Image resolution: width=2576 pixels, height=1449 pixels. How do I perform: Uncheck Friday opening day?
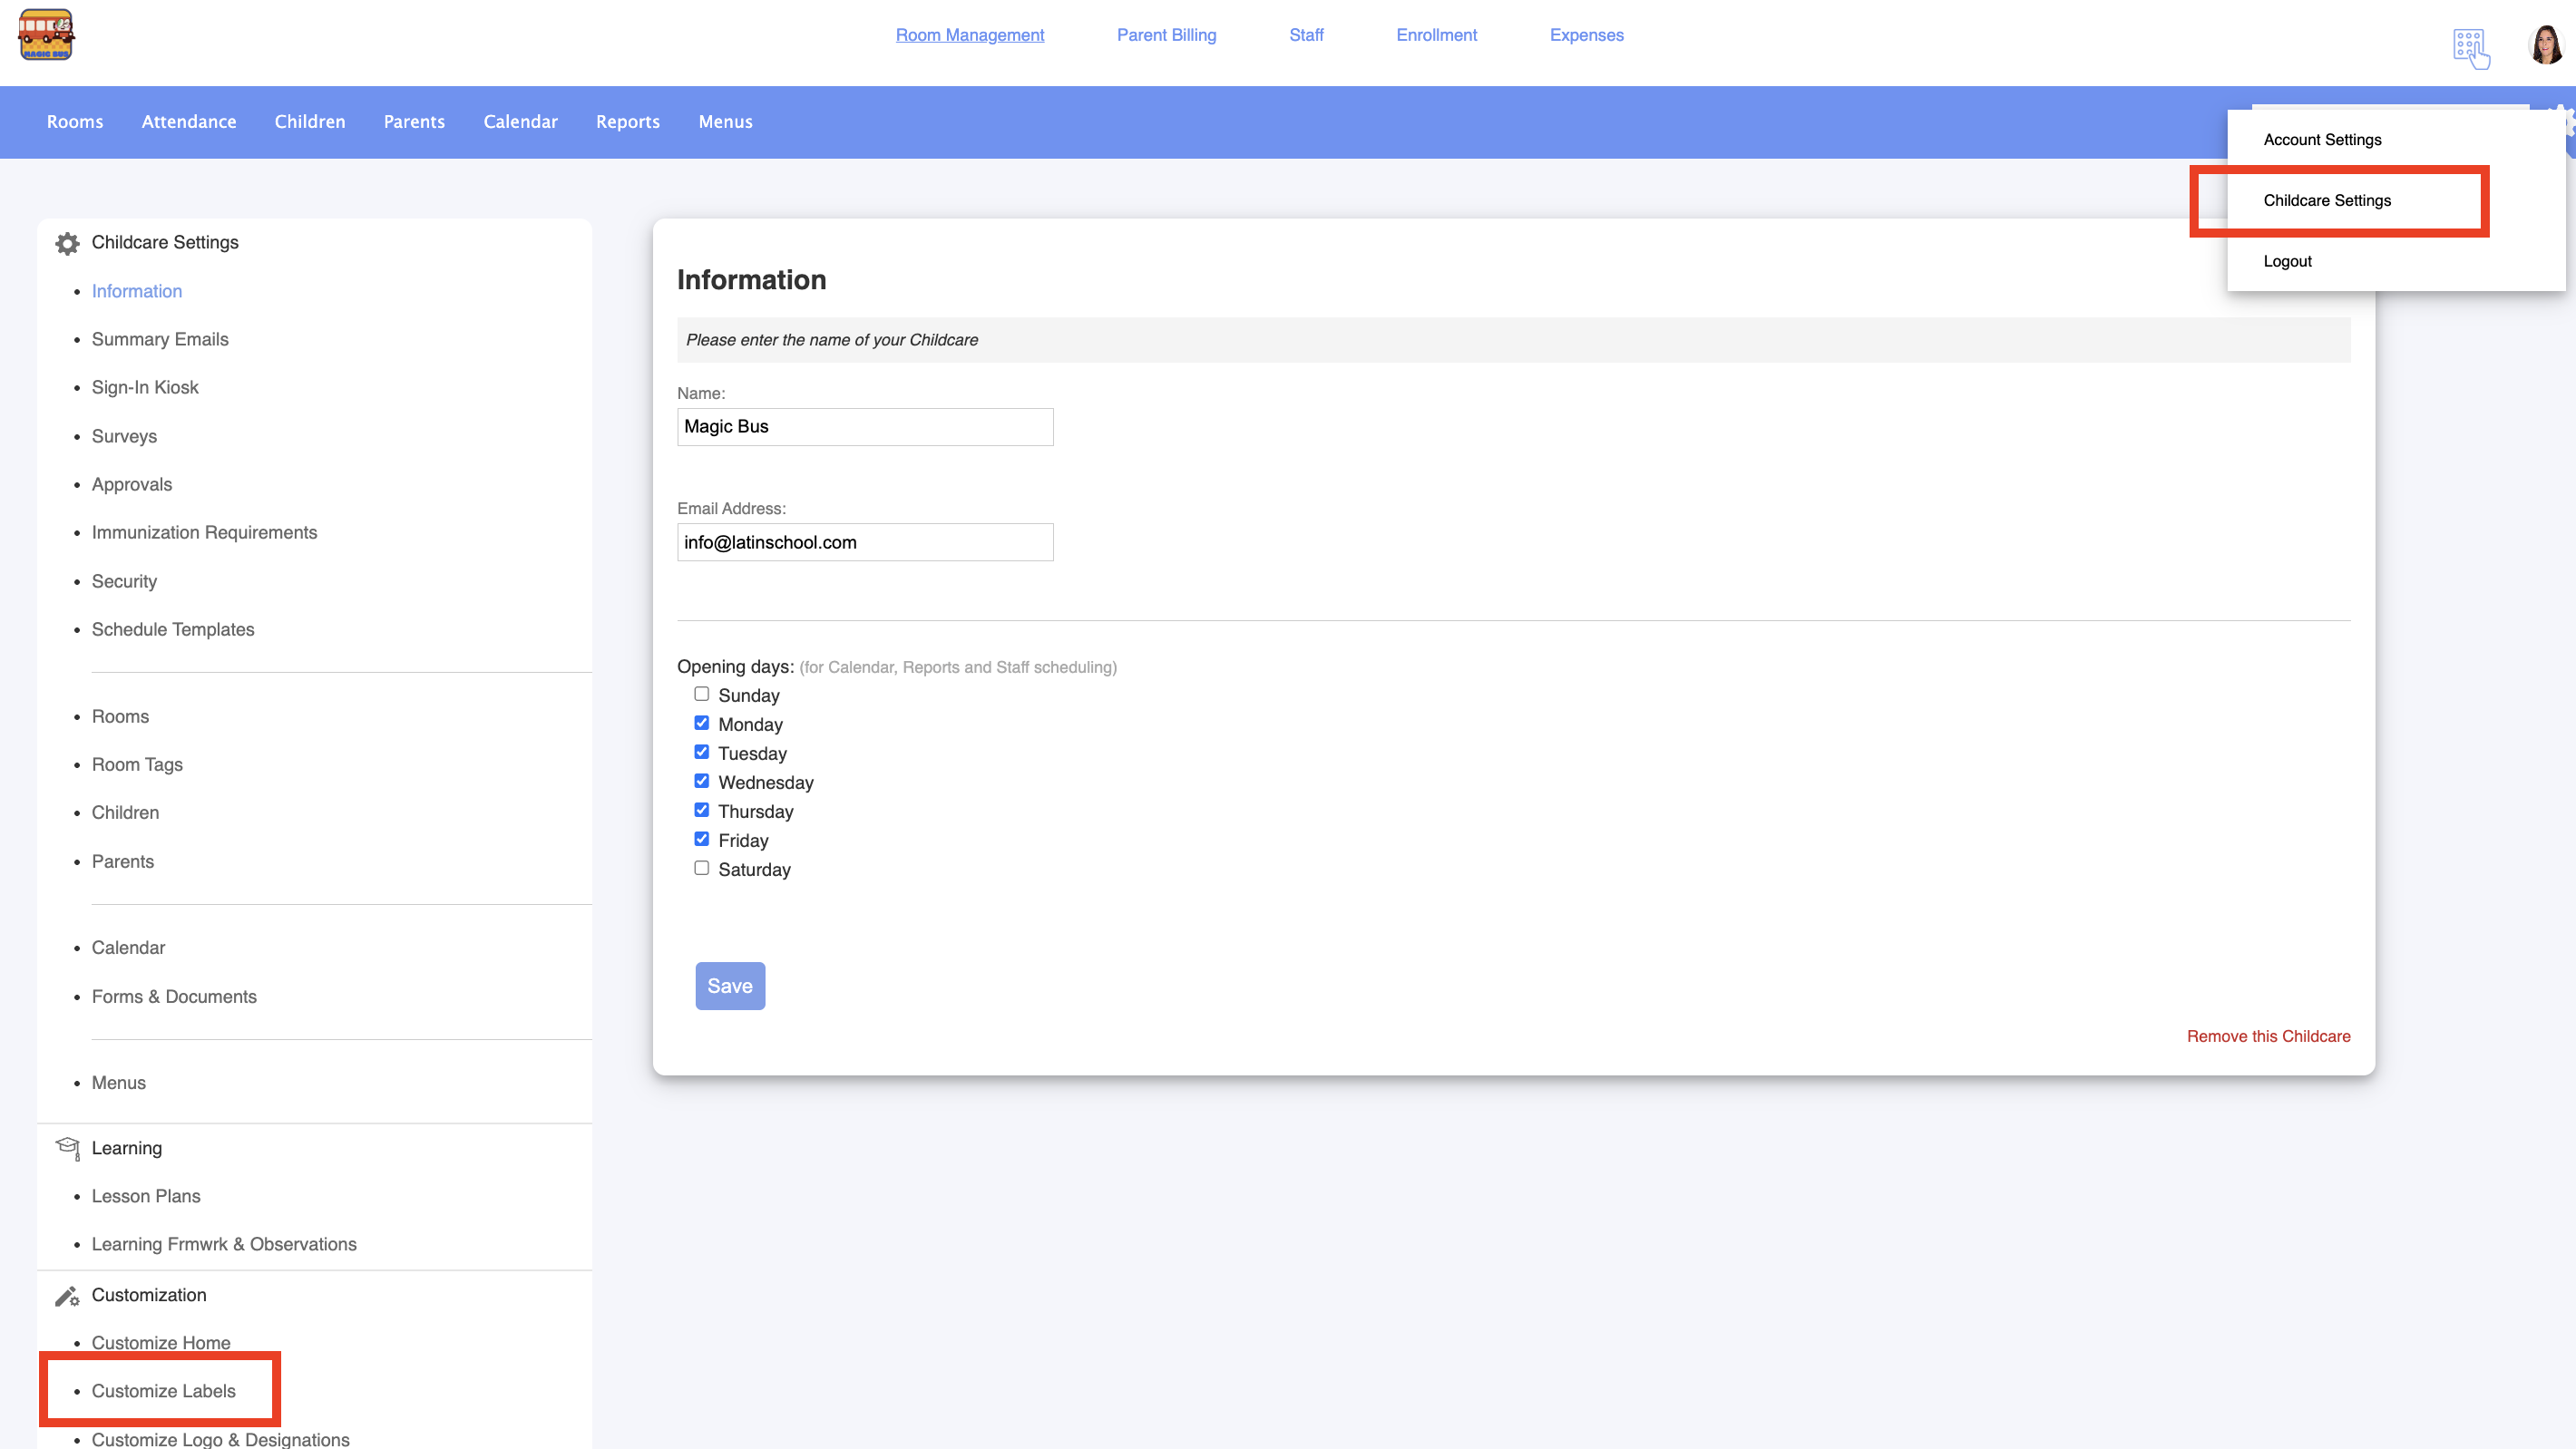(x=702, y=839)
